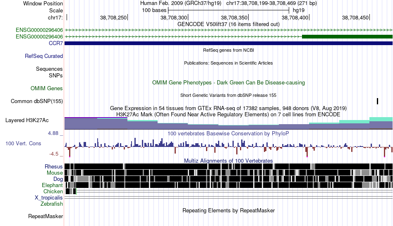Screen dimensions: 393x226
Task: Open the RefSeq Curated track label
Action: tap(43, 56)
